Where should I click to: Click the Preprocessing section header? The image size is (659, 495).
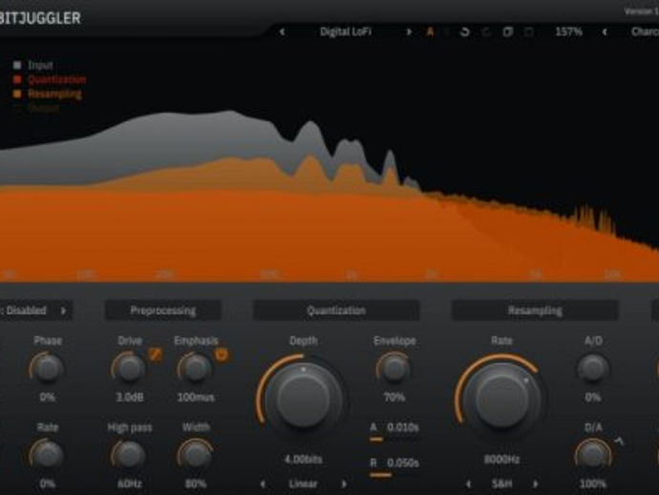[163, 311]
